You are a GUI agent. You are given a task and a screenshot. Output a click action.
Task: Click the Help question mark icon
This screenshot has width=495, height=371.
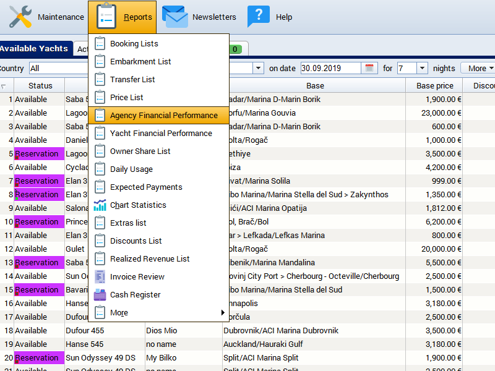tap(258, 17)
